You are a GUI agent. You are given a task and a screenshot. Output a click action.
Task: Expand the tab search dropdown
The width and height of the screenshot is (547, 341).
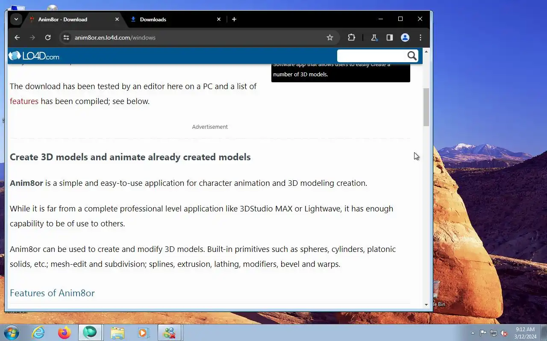tap(16, 19)
